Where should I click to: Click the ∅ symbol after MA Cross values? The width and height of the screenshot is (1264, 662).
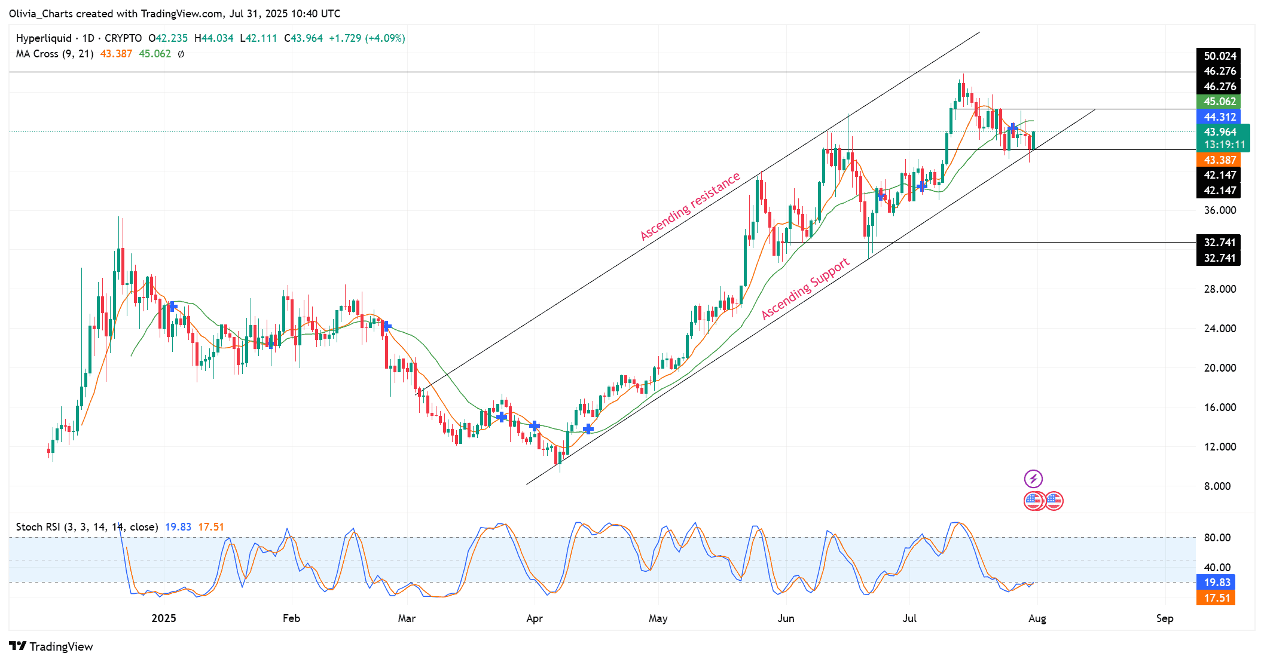tap(181, 54)
